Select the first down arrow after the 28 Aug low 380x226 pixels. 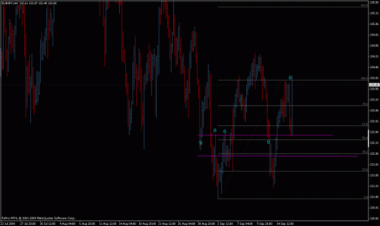pyautogui.click(x=215, y=130)
